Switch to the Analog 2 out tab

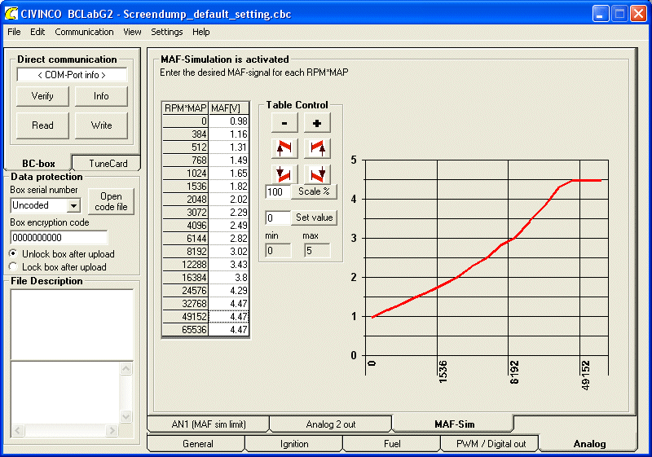(331, 424)
